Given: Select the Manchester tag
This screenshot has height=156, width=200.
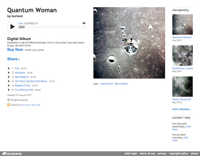Looking at the screenshot, I should coord(121,84).
